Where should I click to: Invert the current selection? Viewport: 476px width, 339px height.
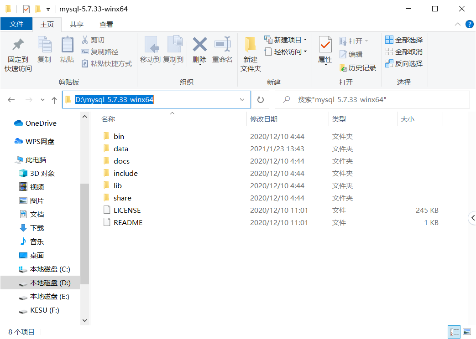click(x=404, y=63)
